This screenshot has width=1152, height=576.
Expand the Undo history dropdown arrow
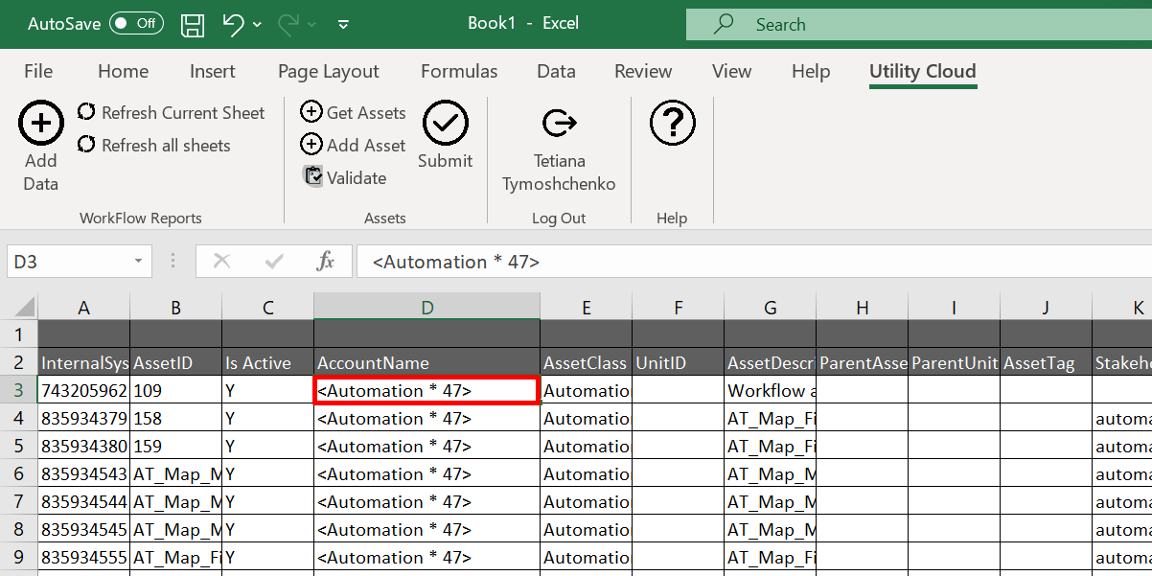(258, 25)
